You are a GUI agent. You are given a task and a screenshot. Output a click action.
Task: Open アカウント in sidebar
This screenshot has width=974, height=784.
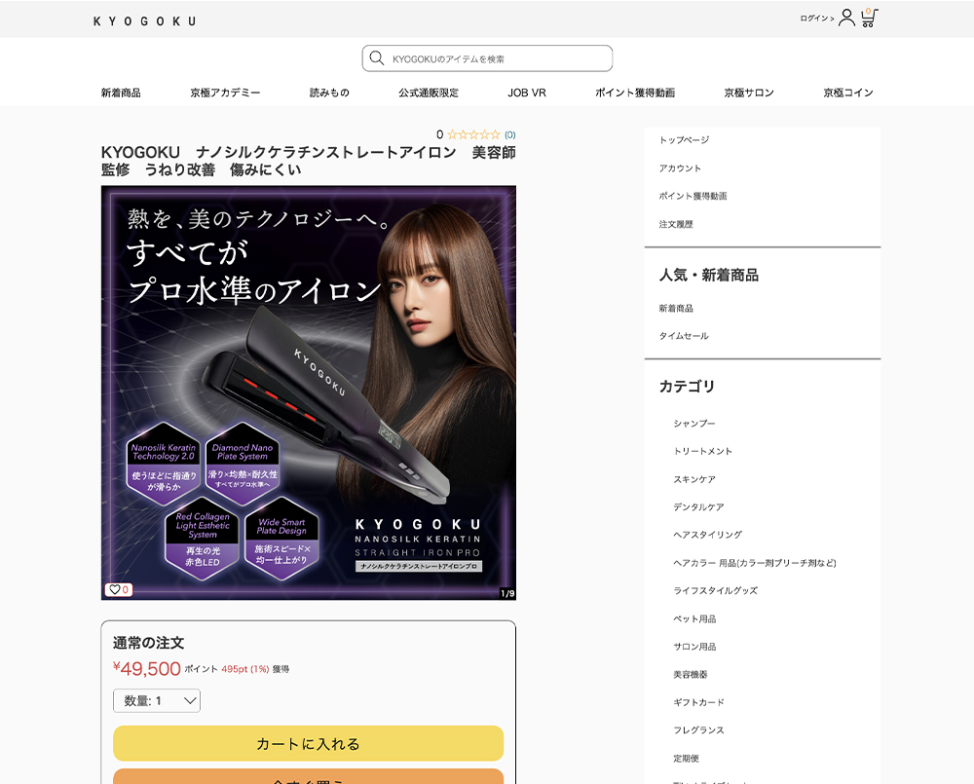(x=680, y=168)
